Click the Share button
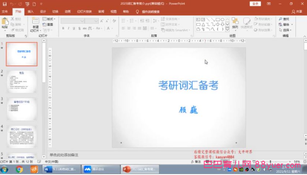The image size is (307, 175). coord(297,12)
